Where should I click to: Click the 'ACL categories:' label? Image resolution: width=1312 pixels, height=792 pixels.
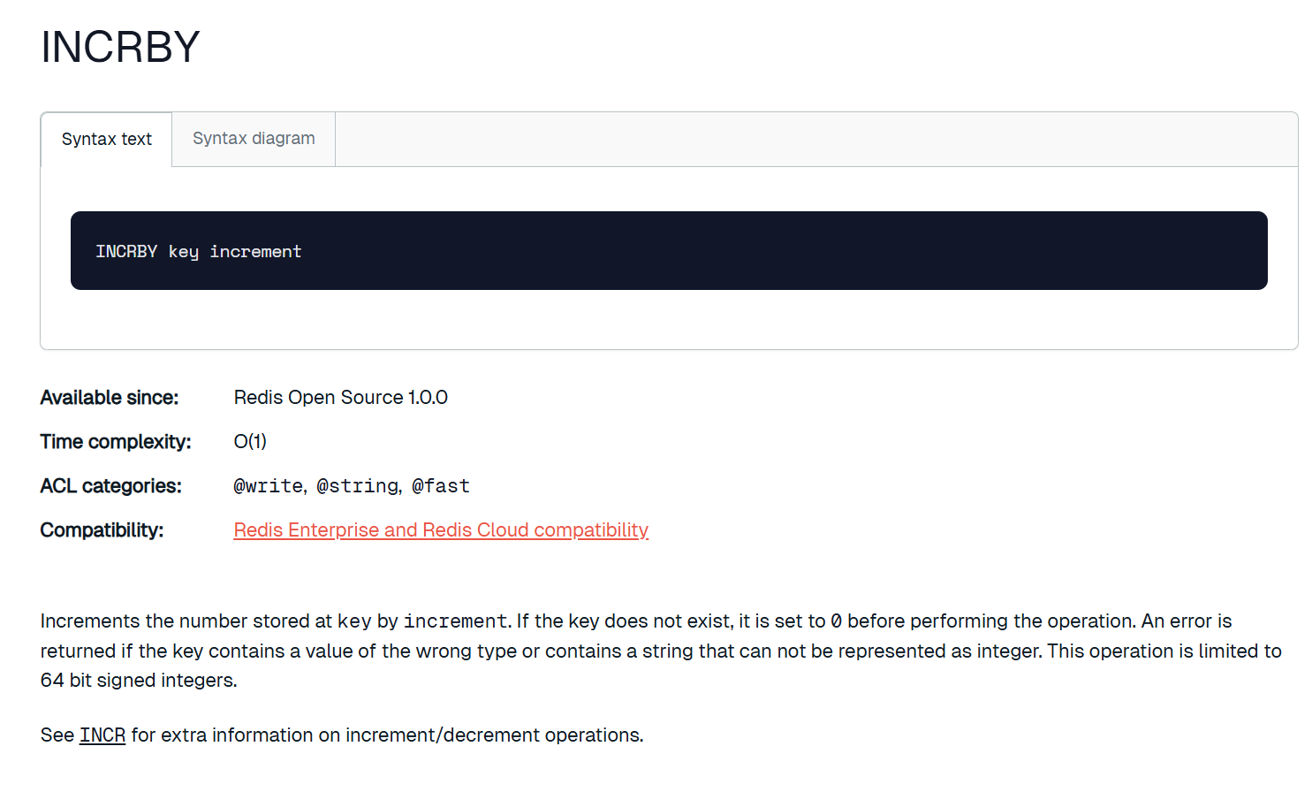click(110, 486)
